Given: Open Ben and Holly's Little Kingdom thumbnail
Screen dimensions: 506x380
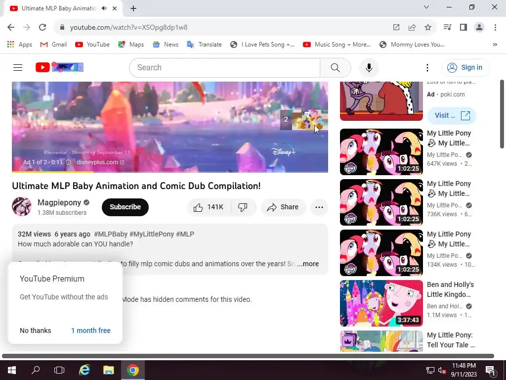Looking at the screenshot, I should click(x=381, y=303).
